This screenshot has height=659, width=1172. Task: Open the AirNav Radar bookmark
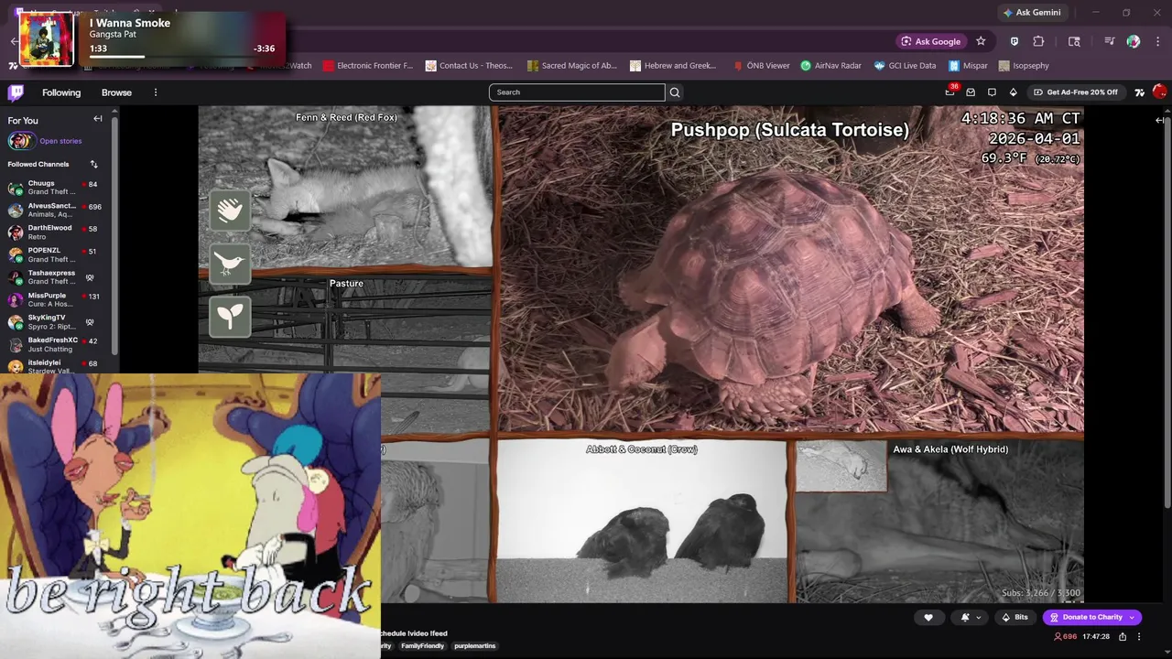pos(830,66)
